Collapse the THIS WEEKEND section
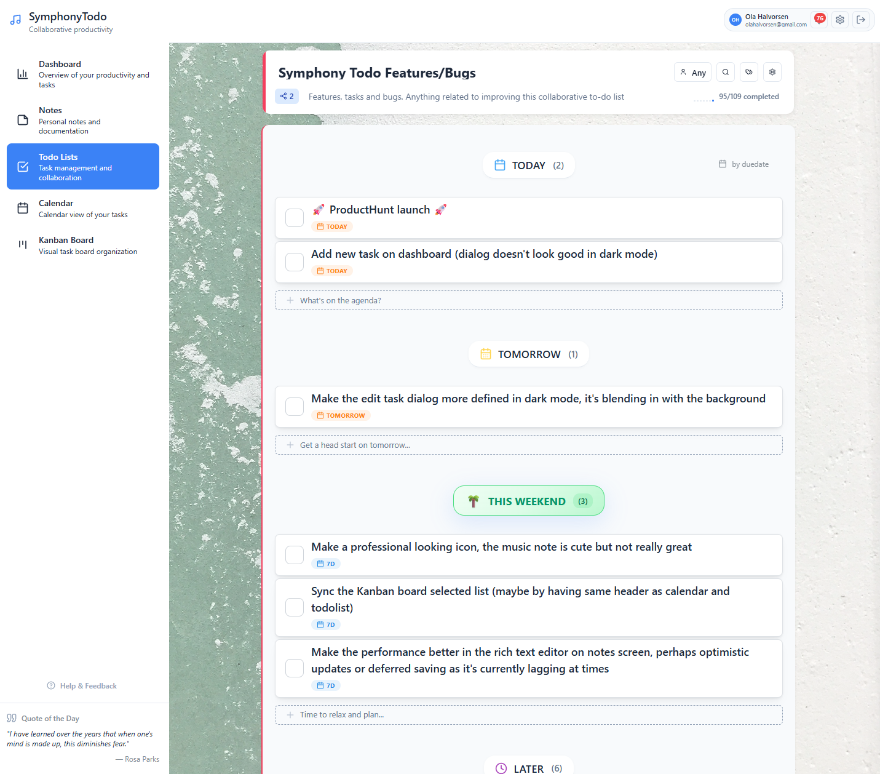Image resolution: width=880 pixels, height=774 pixels. pyautogui.click(x=528, y=500)
